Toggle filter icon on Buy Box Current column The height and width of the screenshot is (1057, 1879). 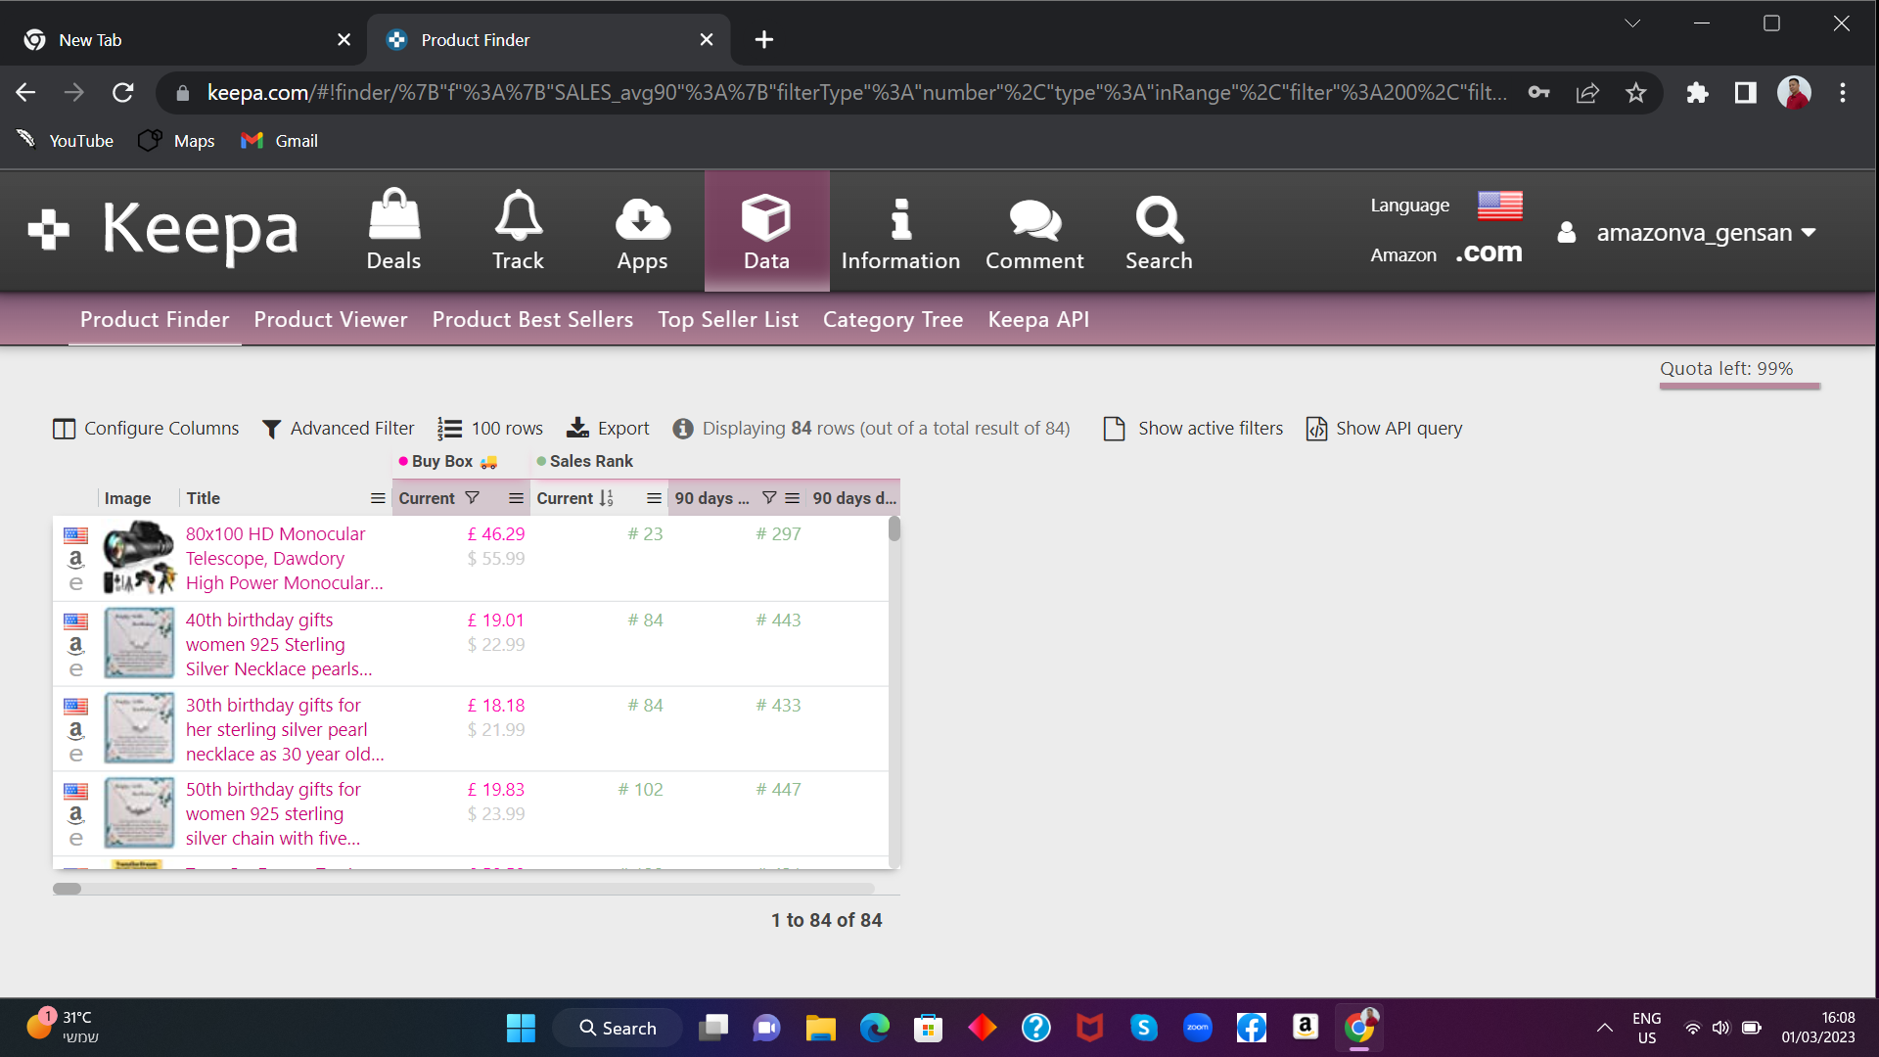click(472, 498)
